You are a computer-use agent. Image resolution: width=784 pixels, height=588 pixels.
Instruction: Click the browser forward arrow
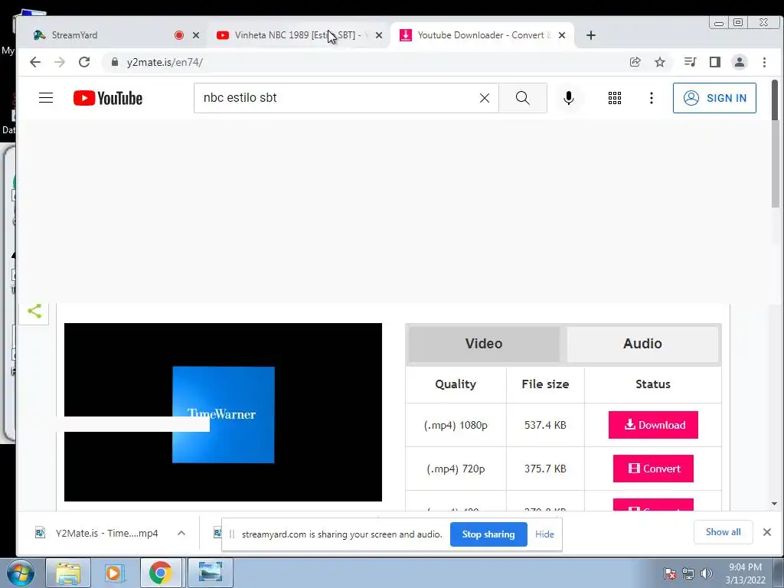(60, 62)
